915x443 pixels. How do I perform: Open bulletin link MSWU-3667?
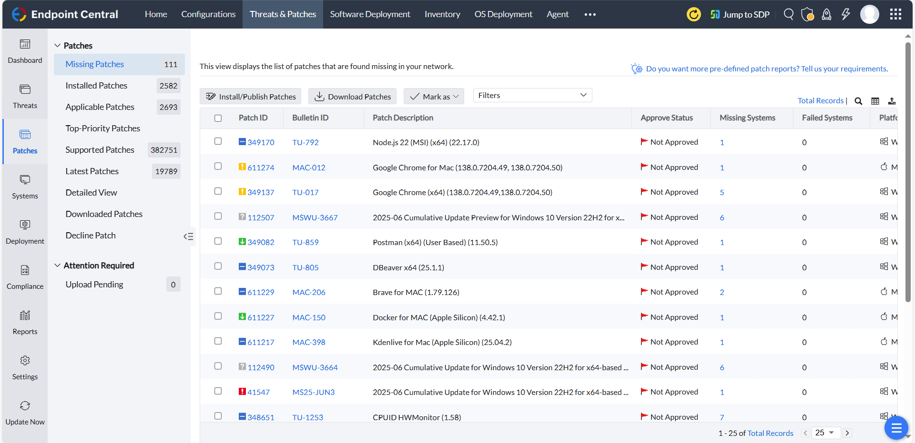pos(315,217)
